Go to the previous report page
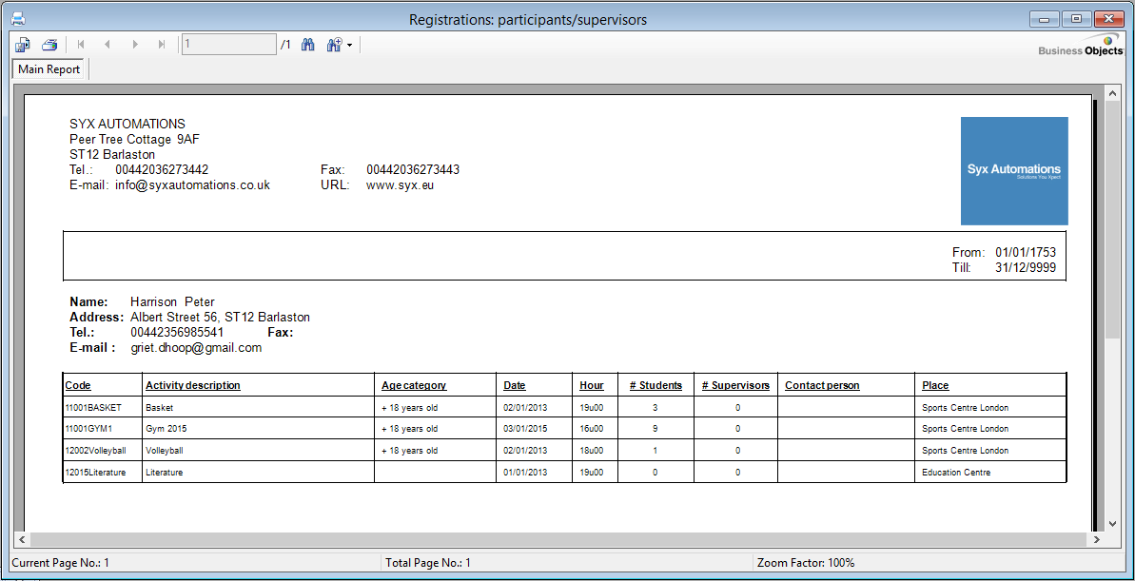The image size is (1135, 581). 108,45
